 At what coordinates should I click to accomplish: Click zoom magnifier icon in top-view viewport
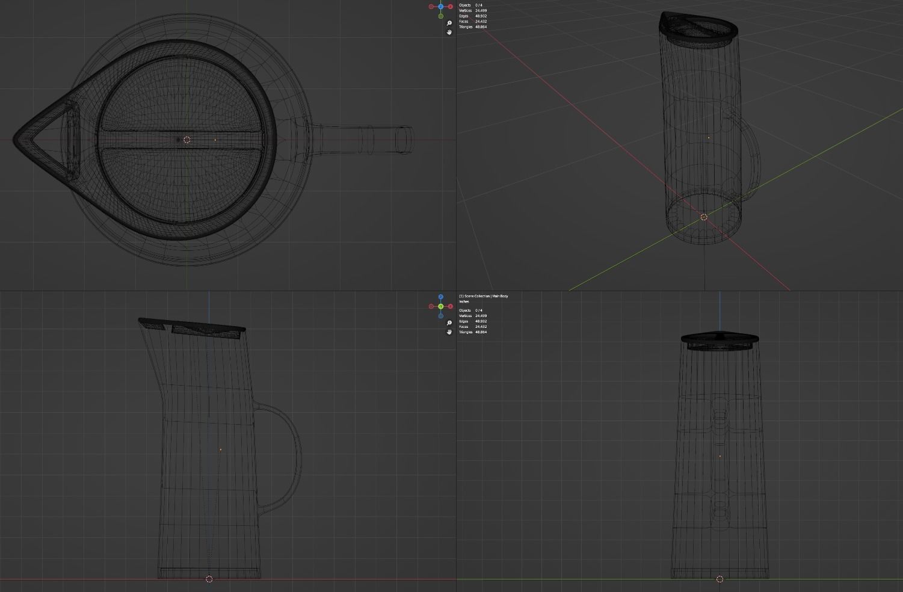point(449,23)
